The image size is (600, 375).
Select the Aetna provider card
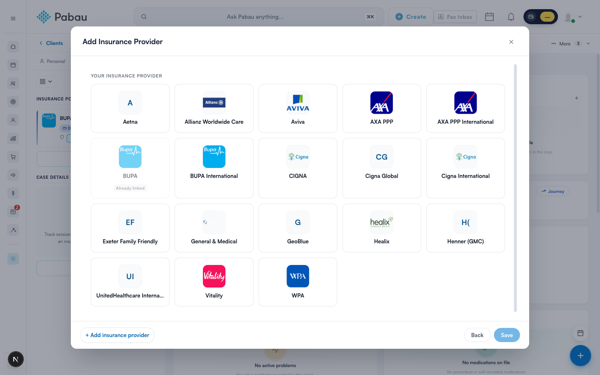(x=130, y=108)
